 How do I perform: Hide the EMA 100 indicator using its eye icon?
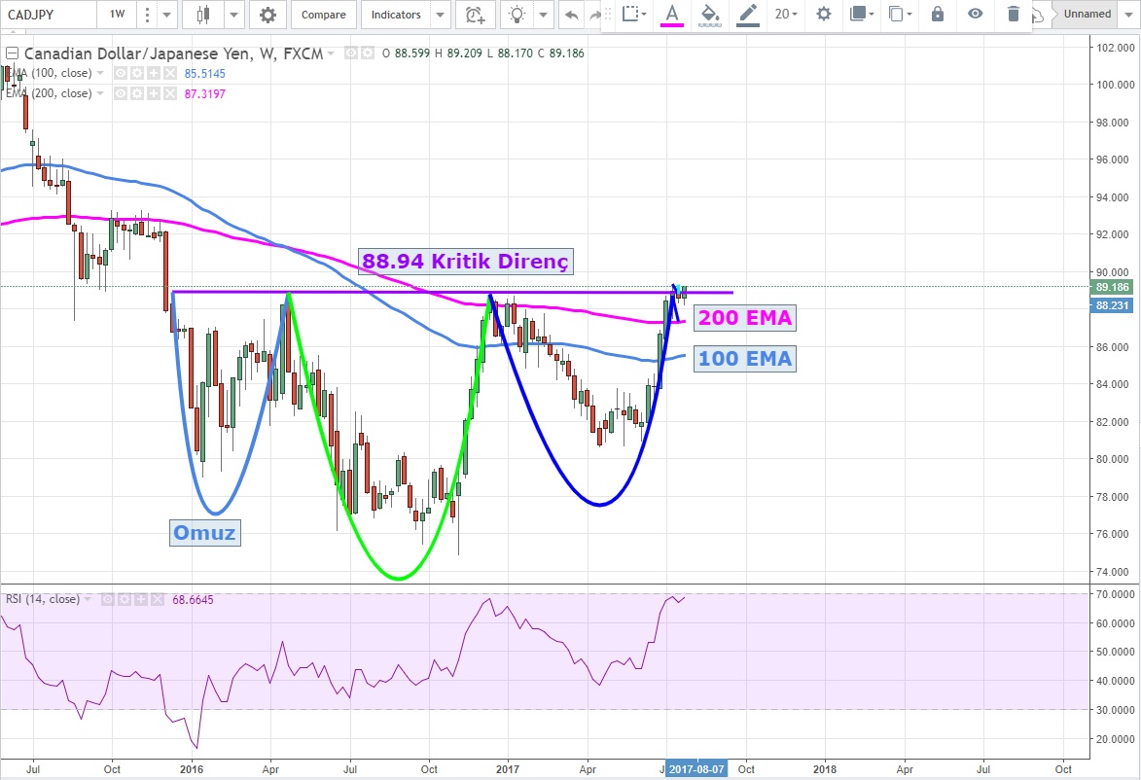[x=121, y=73]
